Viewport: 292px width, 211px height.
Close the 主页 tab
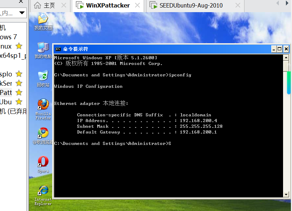(64, 5)
